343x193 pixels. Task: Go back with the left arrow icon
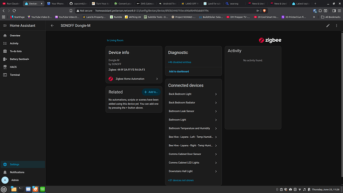(52, 25)
